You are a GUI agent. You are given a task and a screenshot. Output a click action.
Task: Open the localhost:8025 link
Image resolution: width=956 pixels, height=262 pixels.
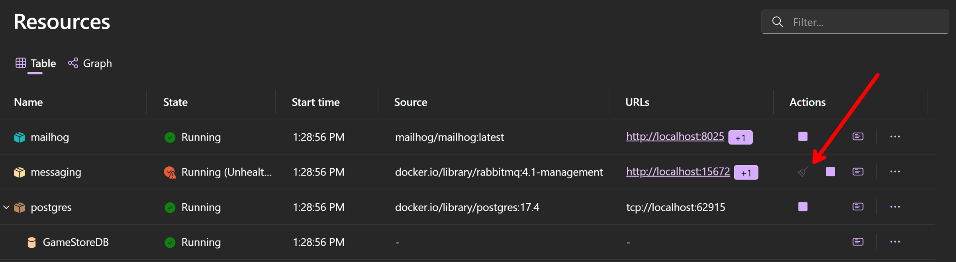pos(675,136)
